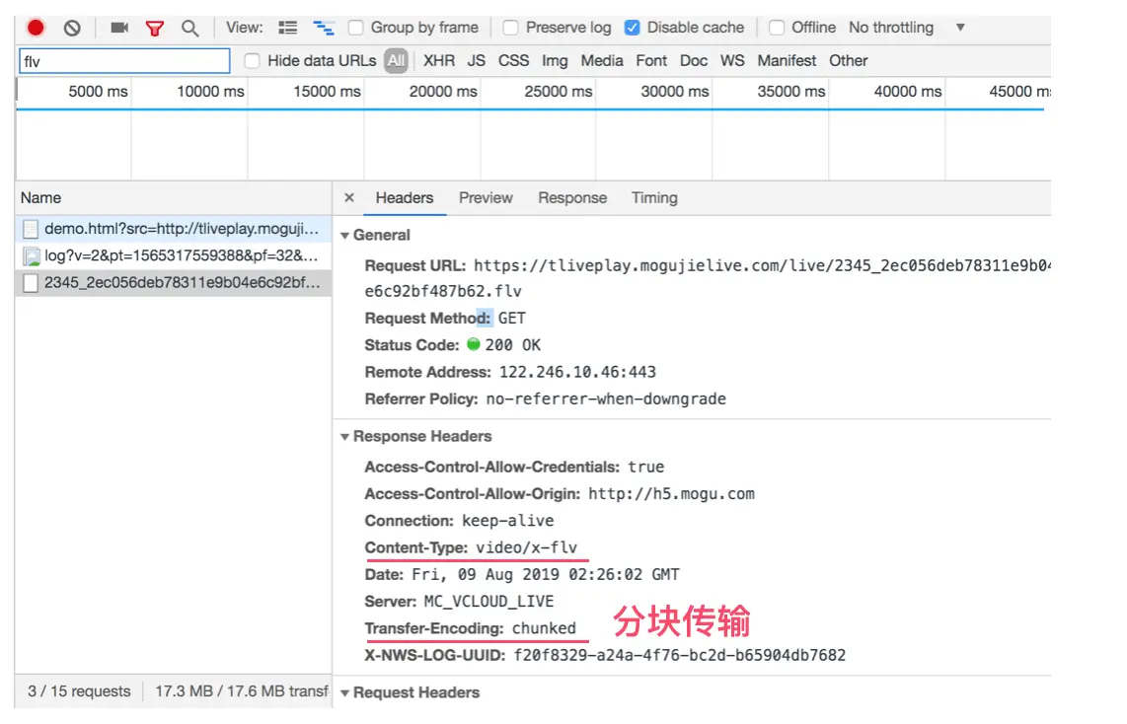Collapse the General section

point(345,236)
